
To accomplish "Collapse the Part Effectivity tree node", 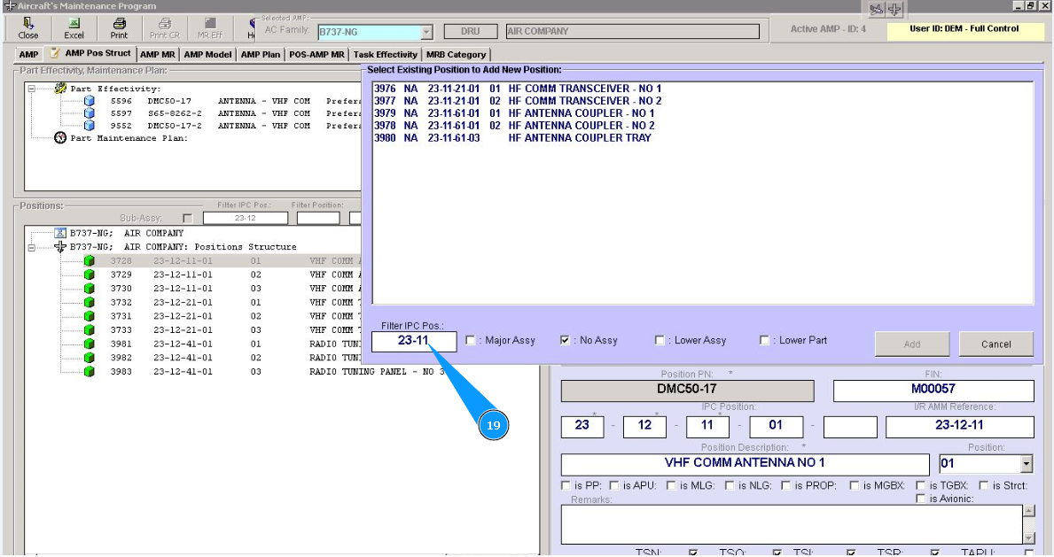I will (x=31, y=89).
